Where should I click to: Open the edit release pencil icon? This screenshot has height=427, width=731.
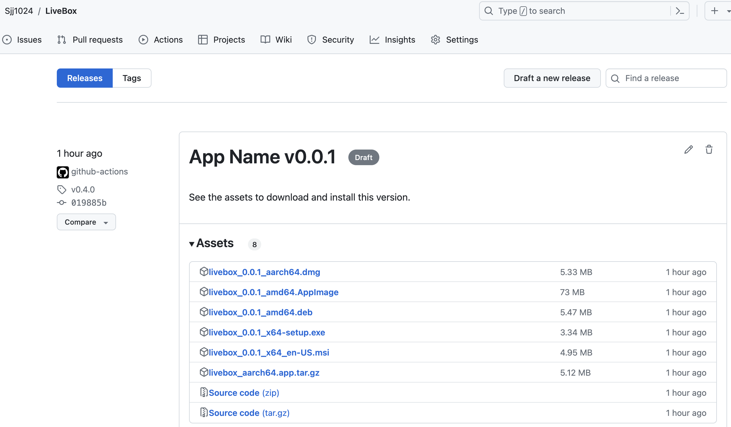coord(689,149)
